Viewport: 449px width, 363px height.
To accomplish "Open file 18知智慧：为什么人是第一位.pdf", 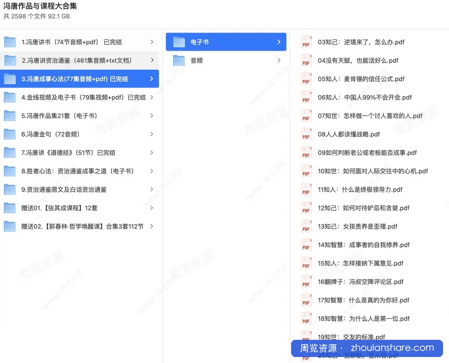I will coord(364,318).
